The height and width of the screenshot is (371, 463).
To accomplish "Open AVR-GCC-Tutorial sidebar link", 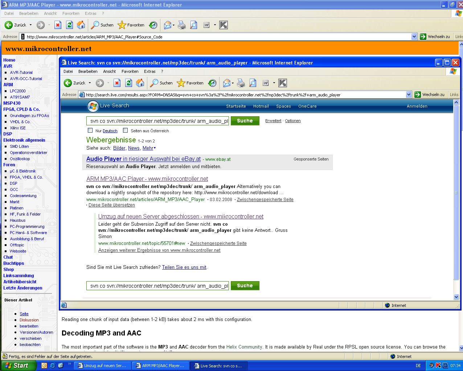I will tap(26, 79).
